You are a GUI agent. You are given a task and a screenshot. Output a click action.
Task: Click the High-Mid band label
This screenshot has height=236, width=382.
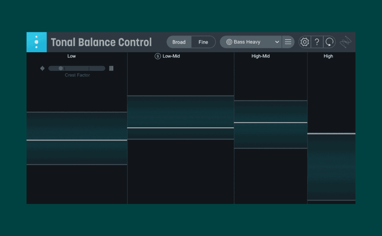261,56
